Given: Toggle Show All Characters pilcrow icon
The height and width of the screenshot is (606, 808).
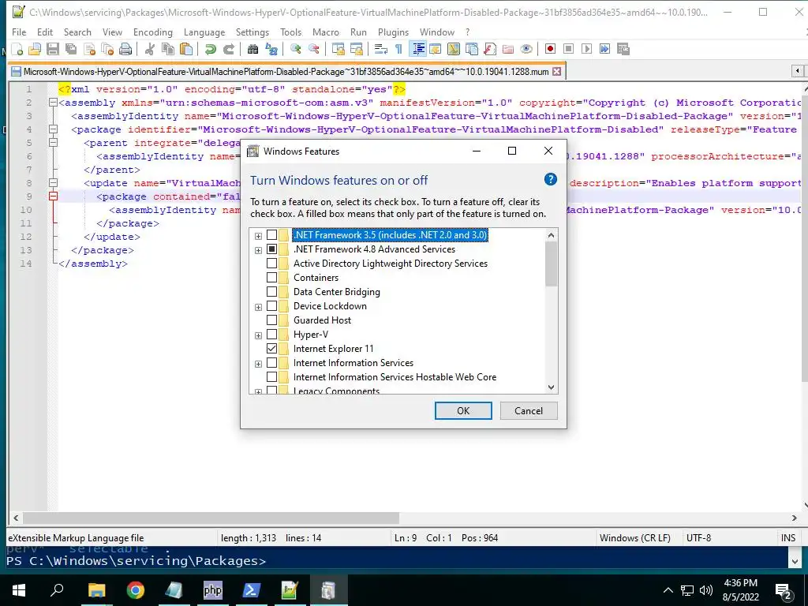Looking at the screenshot, I should click(x=398, y=49).
